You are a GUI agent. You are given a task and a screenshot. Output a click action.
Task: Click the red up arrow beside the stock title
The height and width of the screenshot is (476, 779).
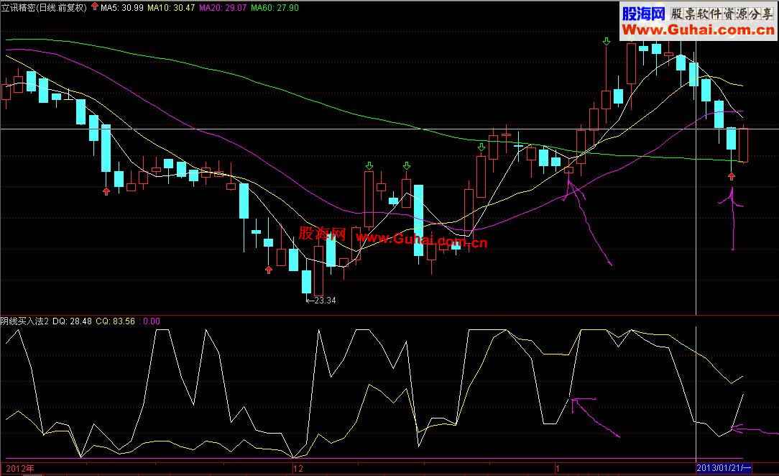coord(94,6)
